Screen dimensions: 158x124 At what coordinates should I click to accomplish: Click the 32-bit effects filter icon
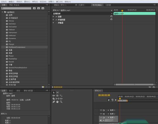(39, 8)
